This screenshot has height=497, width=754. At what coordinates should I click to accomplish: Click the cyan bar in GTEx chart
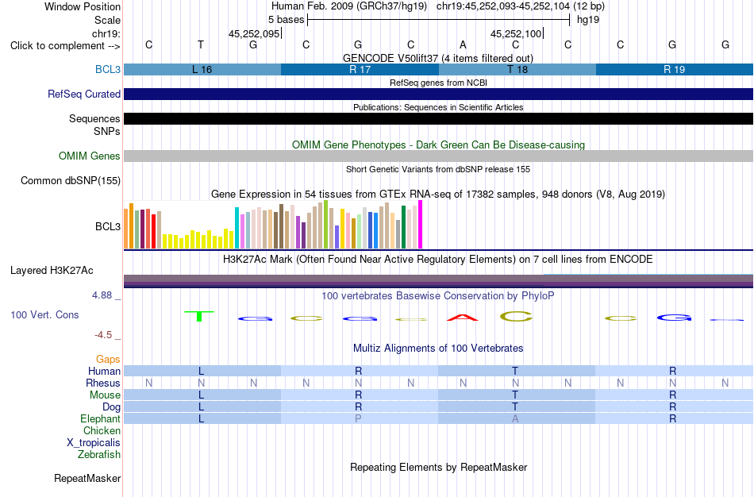point(237,228)
